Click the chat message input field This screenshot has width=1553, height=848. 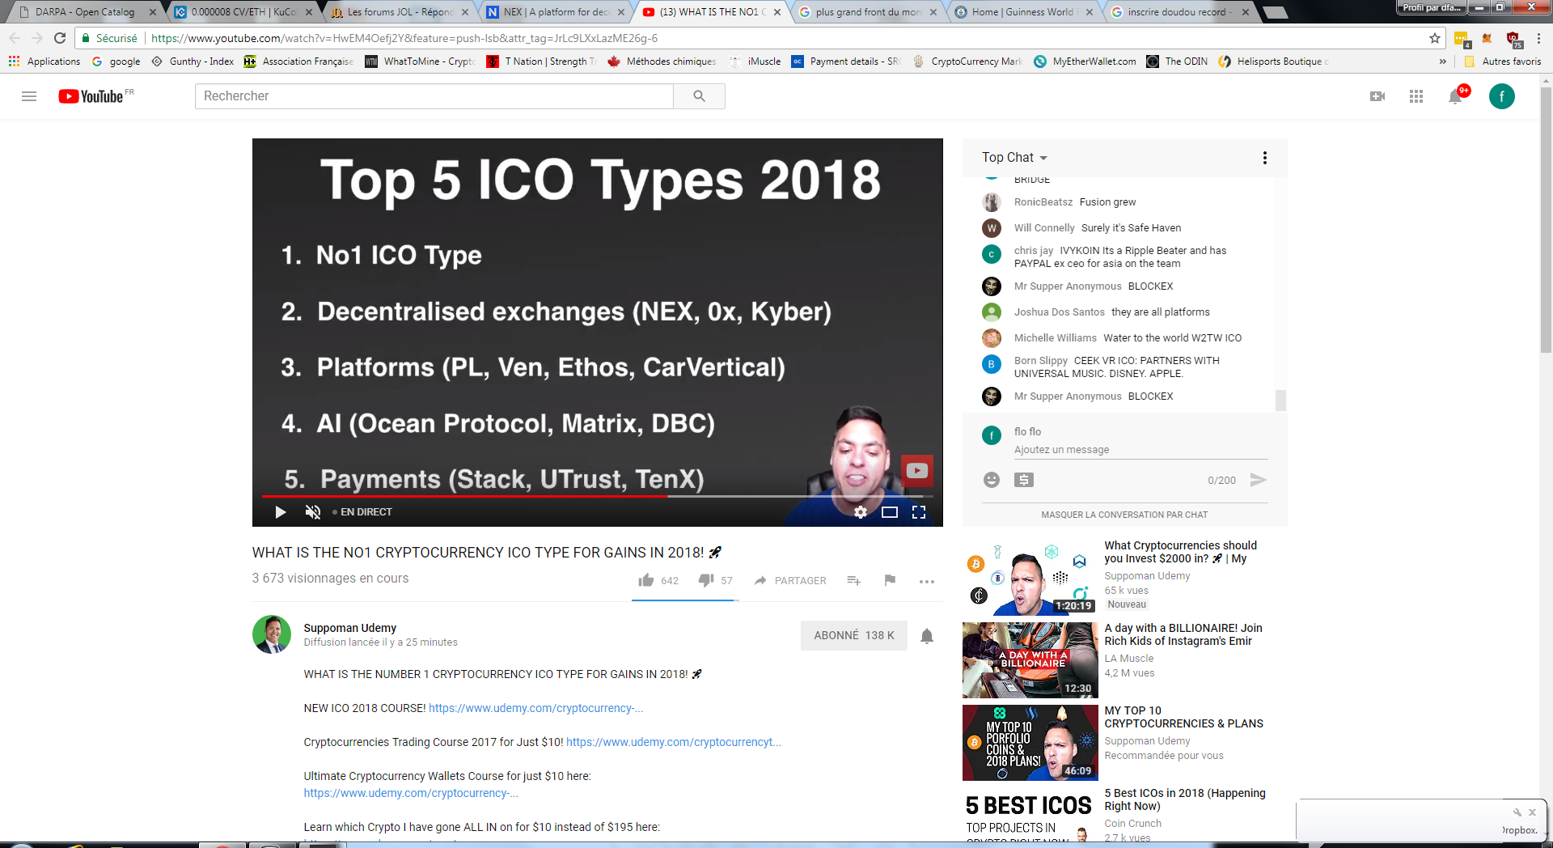1140,450
